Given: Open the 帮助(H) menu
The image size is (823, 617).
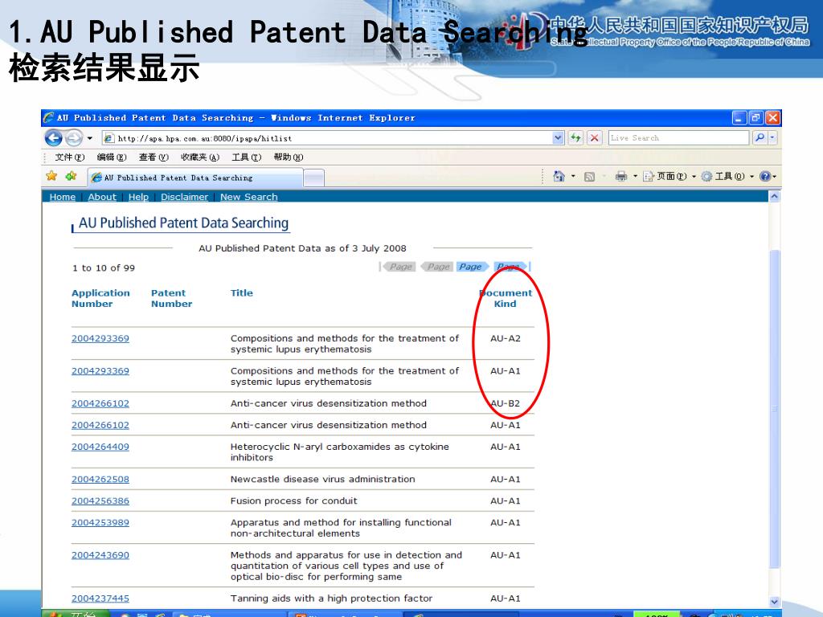Looking at the screenshot, I should tap(289, 157).
